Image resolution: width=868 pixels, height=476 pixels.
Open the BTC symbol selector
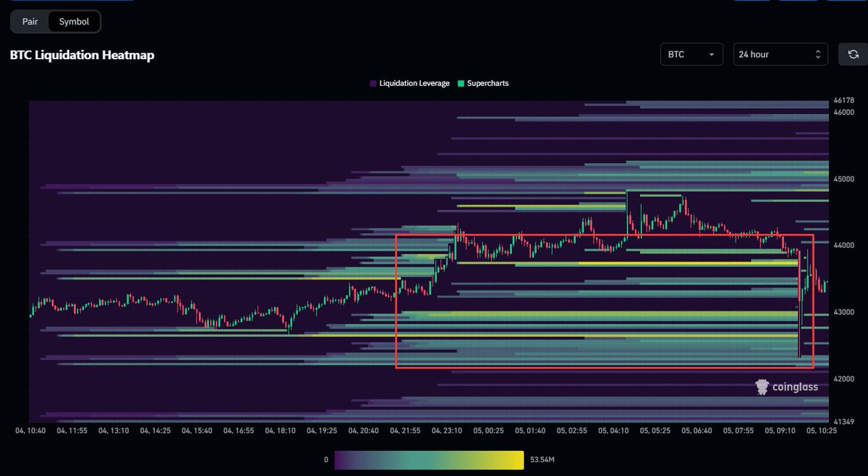tap(692, 53)
